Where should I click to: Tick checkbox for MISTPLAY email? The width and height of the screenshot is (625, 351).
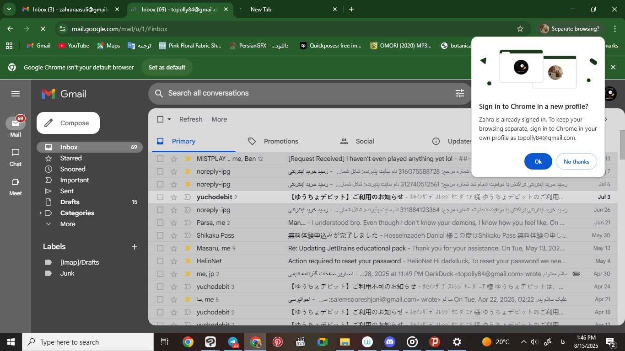(x=160, y=159)
